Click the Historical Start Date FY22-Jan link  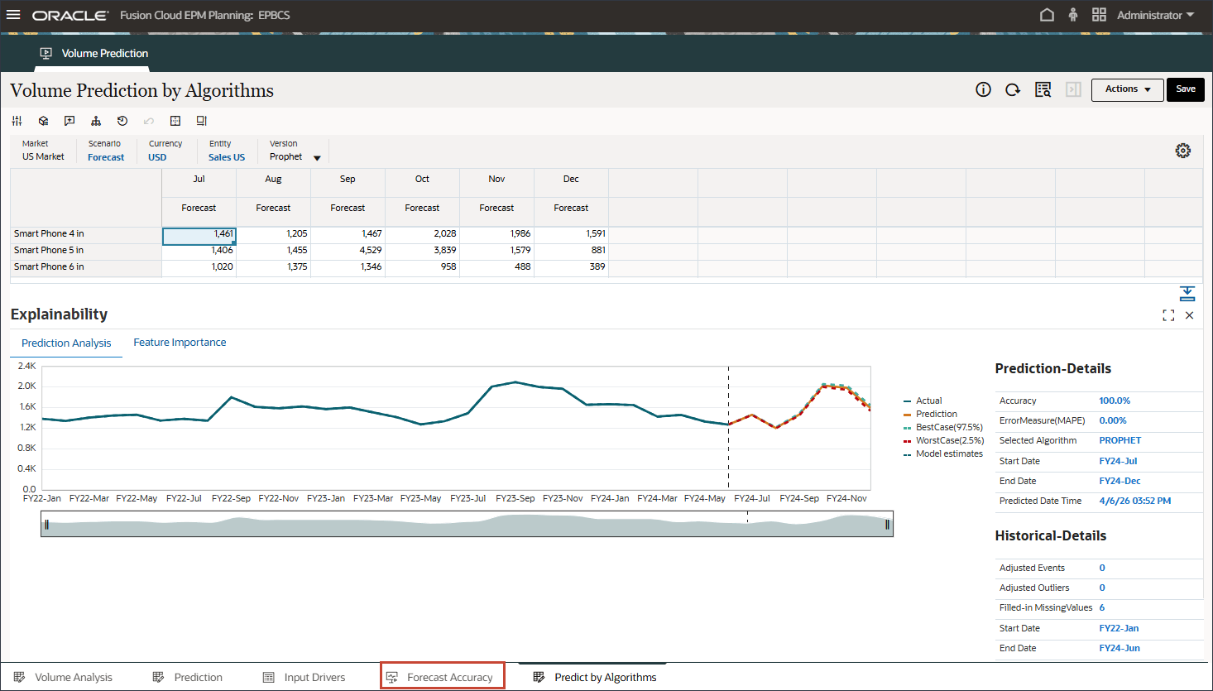point(1119,628)
